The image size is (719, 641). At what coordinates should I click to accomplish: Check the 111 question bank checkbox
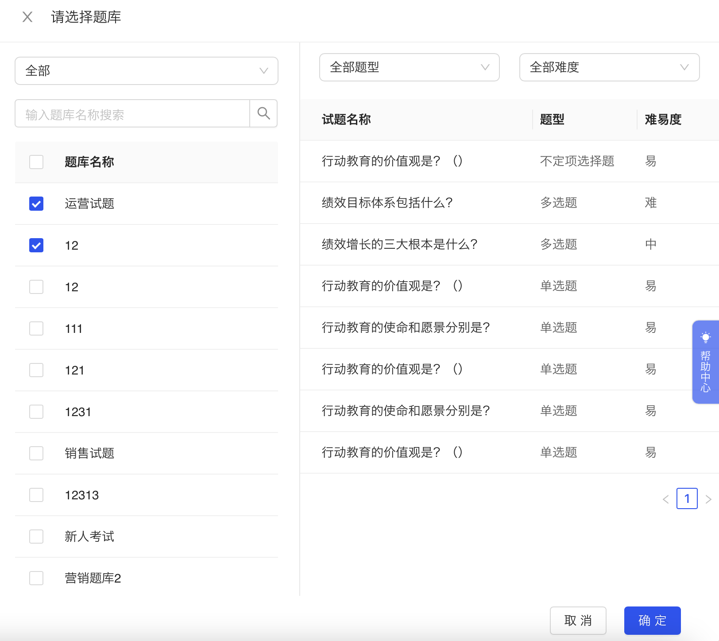[36, 328]
